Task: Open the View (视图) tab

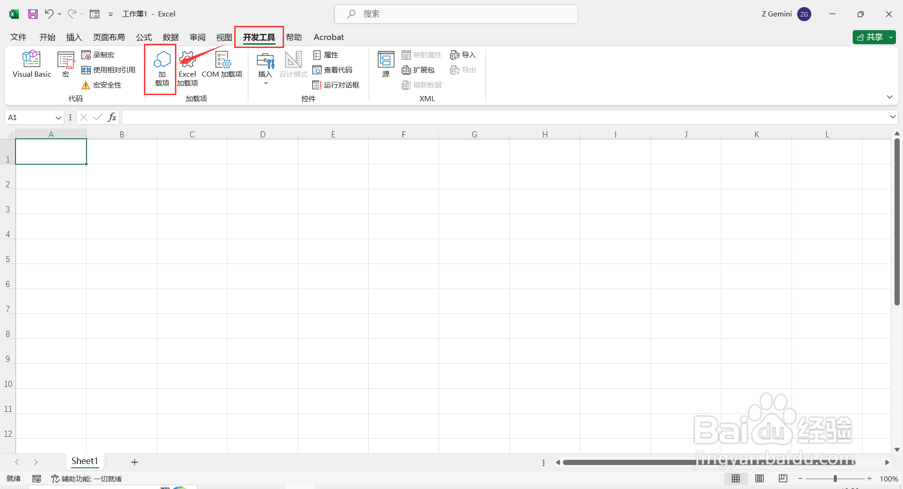Action: click(224, 37)
